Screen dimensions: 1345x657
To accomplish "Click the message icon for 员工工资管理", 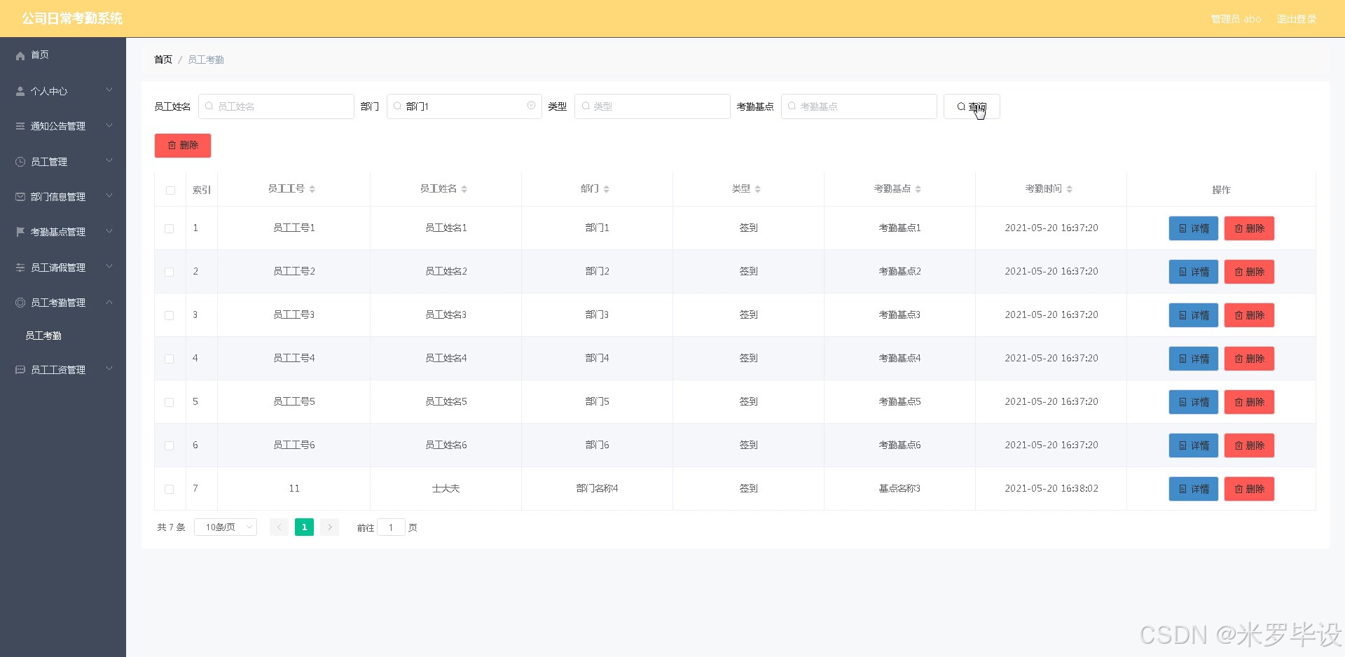I will click(20, 370).
